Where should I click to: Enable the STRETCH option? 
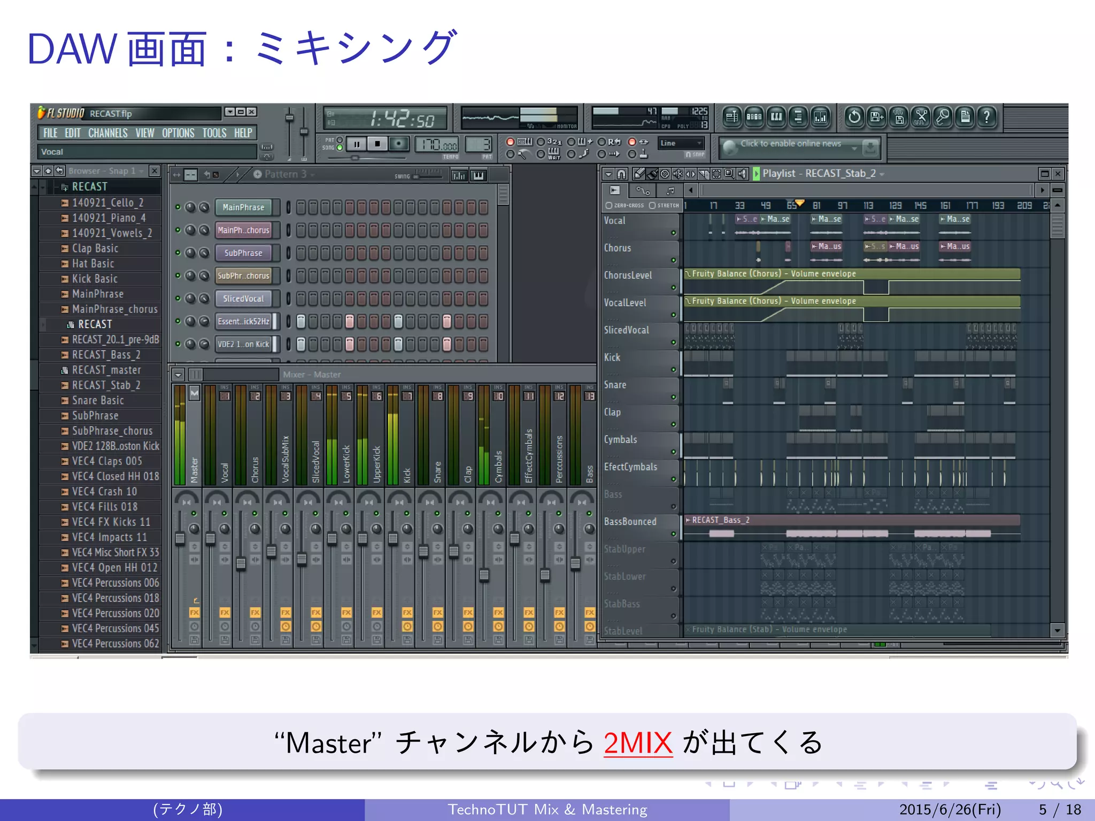point(652,206)
